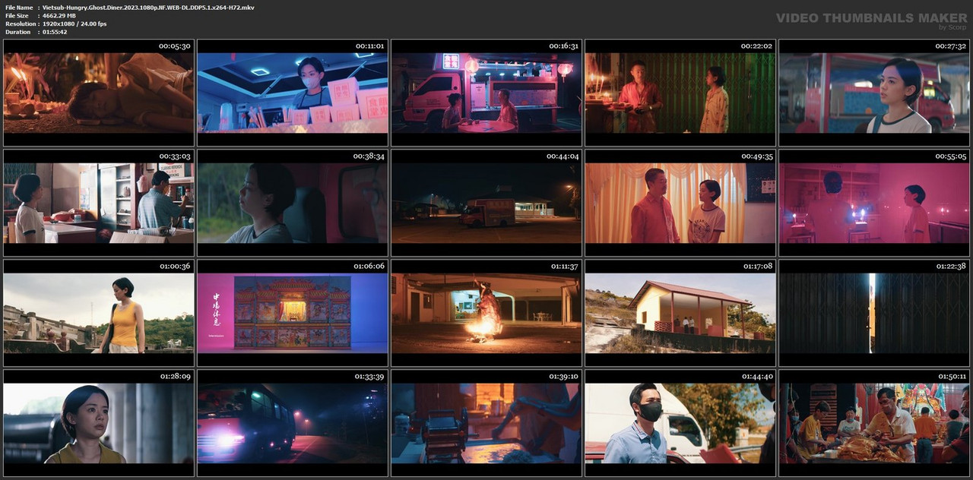Pick the thumbnail at 00:22:02
This screenshot has width=973, height=480.
point(680,93)
